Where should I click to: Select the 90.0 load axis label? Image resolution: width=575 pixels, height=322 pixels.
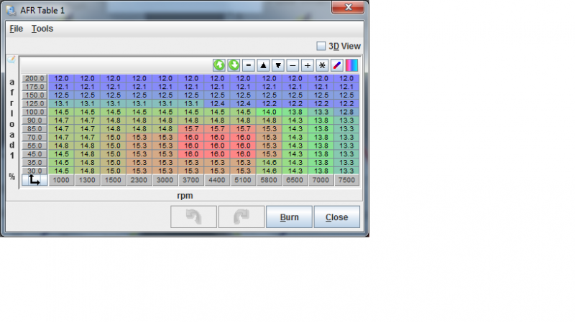[34, 120]
